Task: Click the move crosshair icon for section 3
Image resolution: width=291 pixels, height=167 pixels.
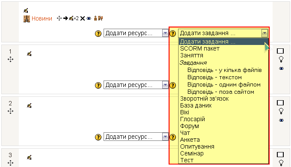Action: (x=10, y=163)
